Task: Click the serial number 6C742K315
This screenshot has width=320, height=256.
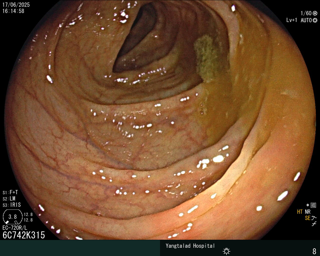Action: (24, 235)
